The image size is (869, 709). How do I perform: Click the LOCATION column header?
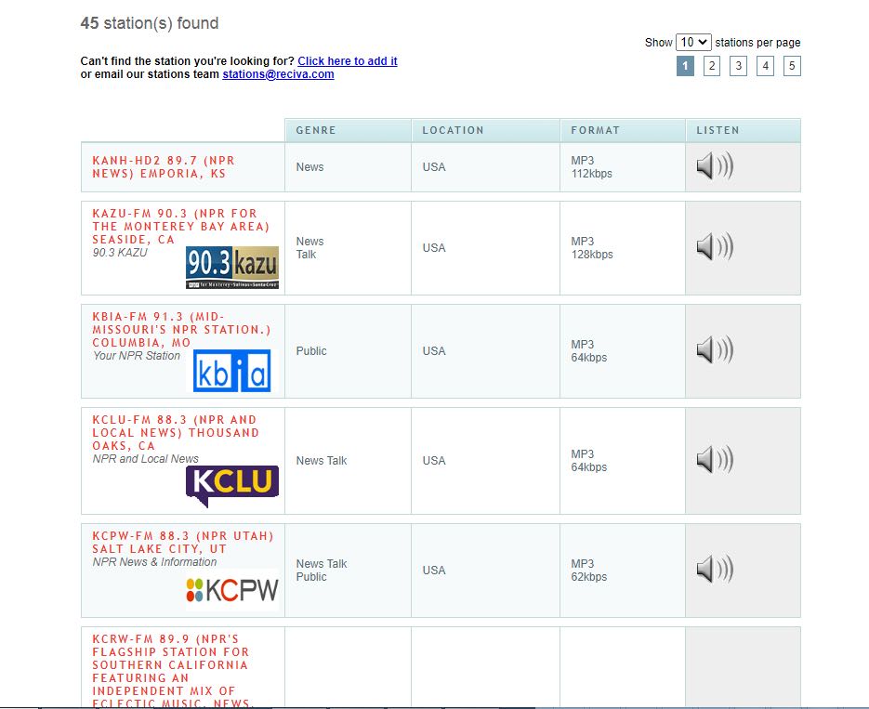(x=454, y=130)
